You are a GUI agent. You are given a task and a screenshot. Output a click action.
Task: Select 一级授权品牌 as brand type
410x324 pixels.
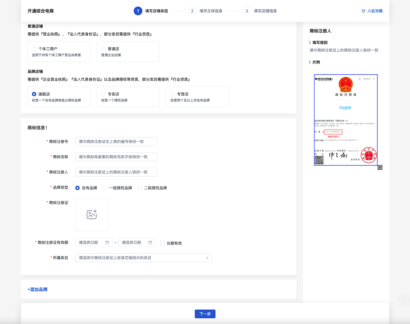coord(105,188)
